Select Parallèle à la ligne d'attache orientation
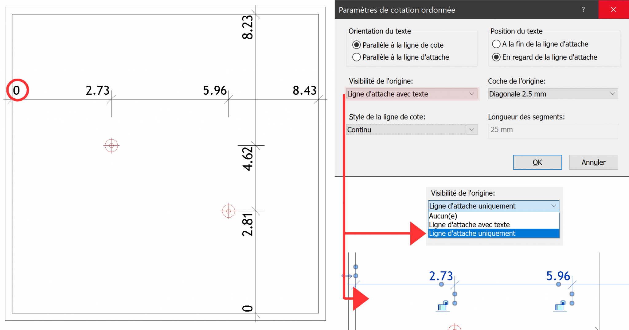Image resolution: width=629 pixels, height=330 pixels. pos(356,57)
